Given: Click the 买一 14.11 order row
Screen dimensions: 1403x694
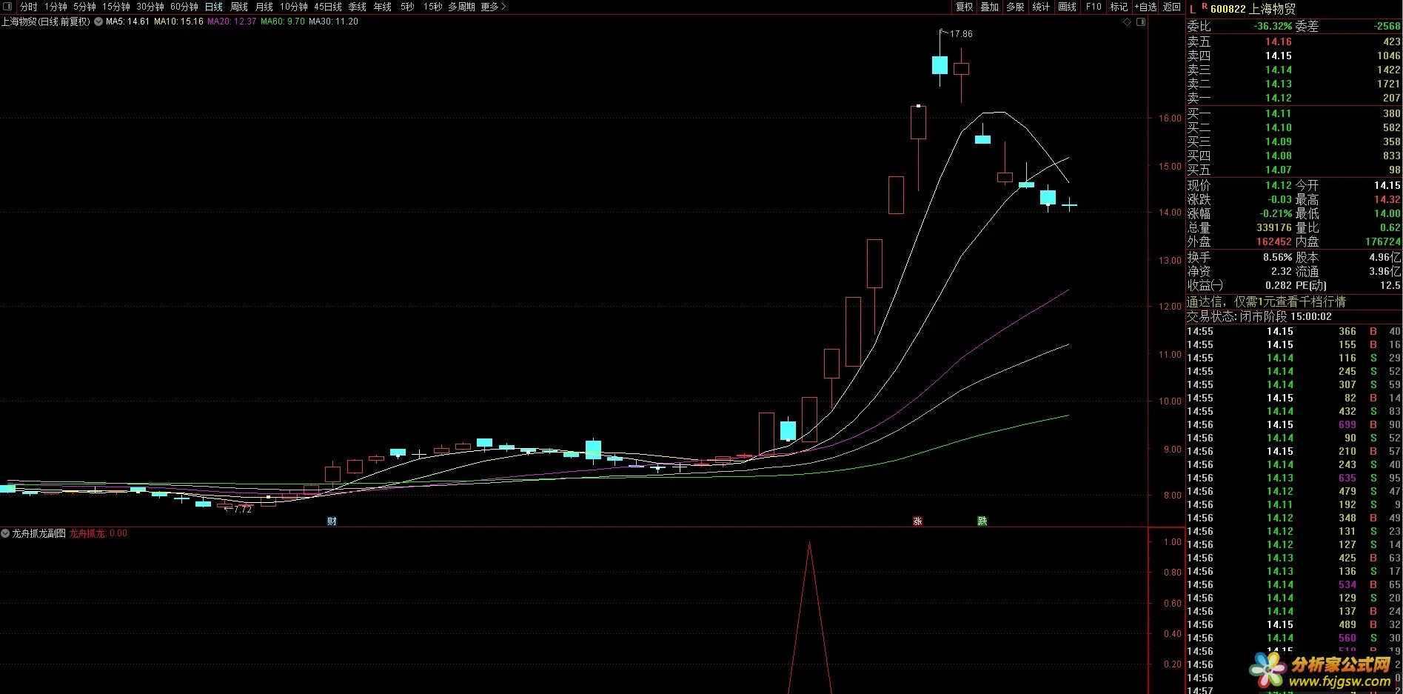Looking at the screenshot, I should click(1293, 113).
